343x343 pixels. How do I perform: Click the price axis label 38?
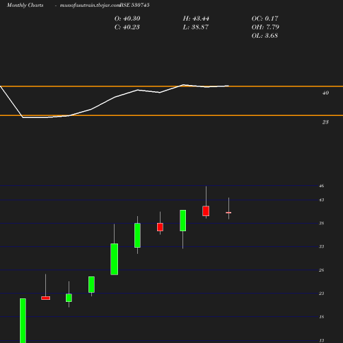321,224
